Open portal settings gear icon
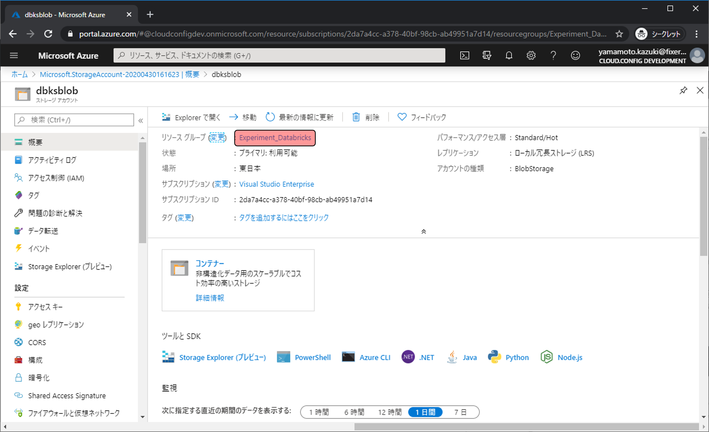The image size is (709, 432). (x=531, y=56)
